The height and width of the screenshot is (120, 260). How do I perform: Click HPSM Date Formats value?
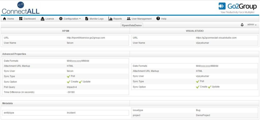point(78,61)
